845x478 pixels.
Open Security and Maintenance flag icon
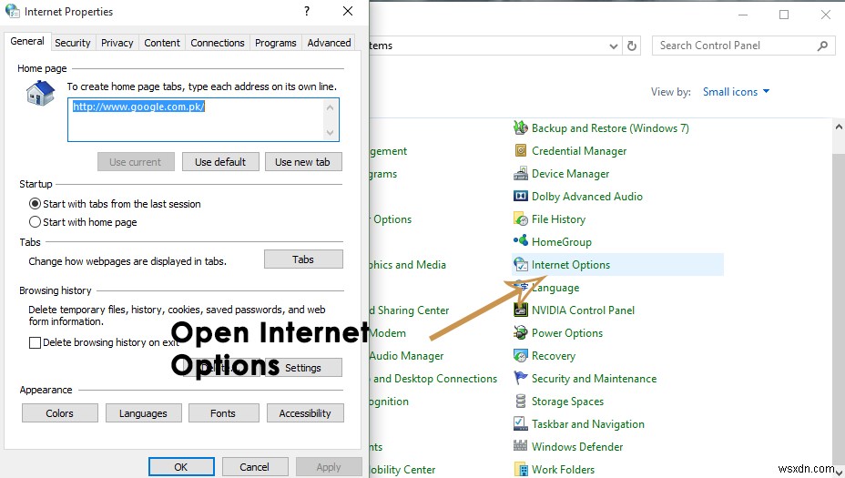[x=521, y=379]
